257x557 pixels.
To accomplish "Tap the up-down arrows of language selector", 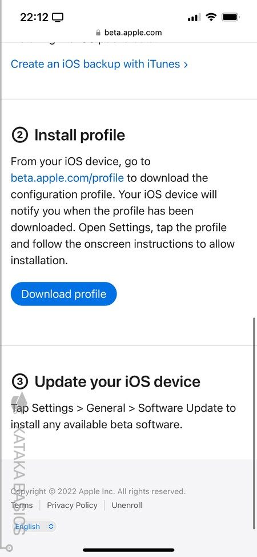I will click(x=51, y=527).
